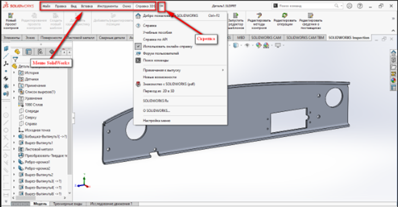The image size is (398, 207).
Task: Open the Правка menu
Action: 61,6
